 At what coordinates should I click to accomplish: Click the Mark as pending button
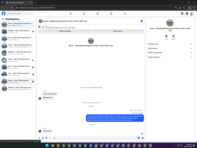click(65, 31)
